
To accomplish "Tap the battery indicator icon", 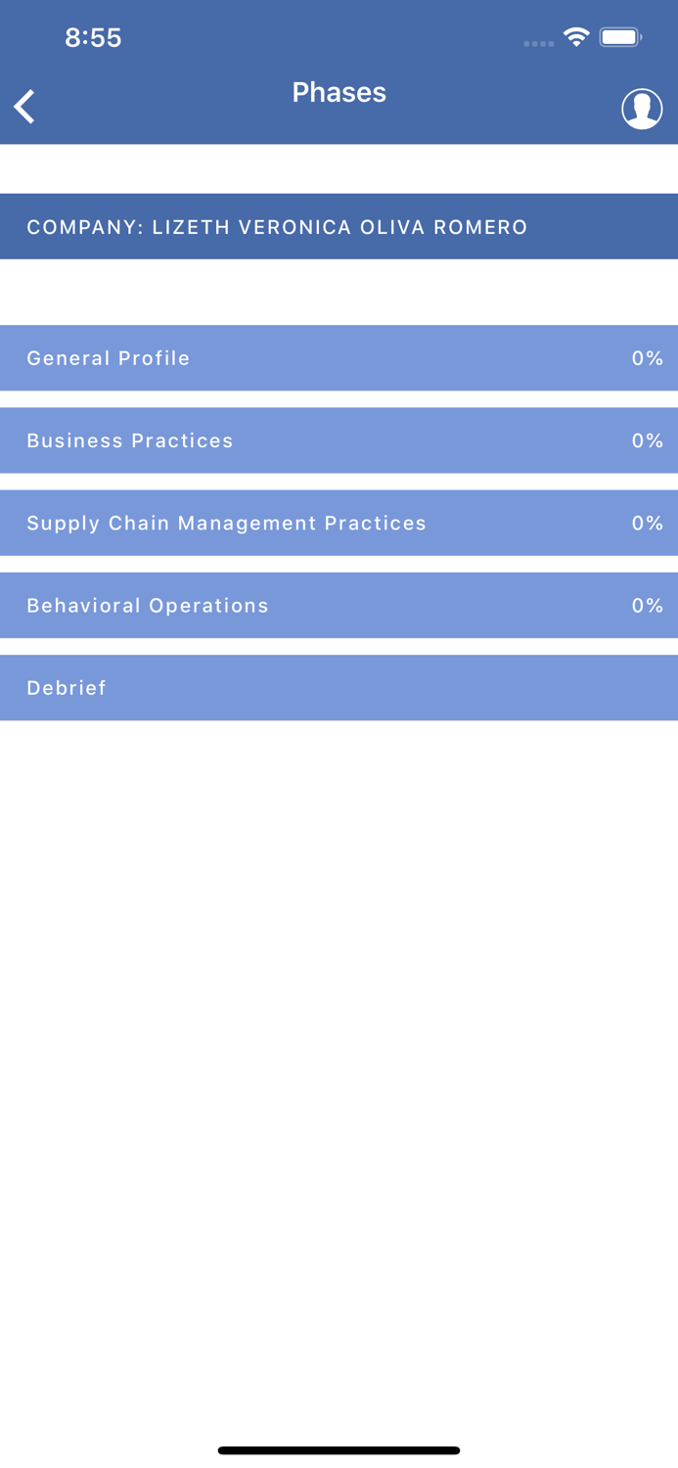I will tap(620, 38).
